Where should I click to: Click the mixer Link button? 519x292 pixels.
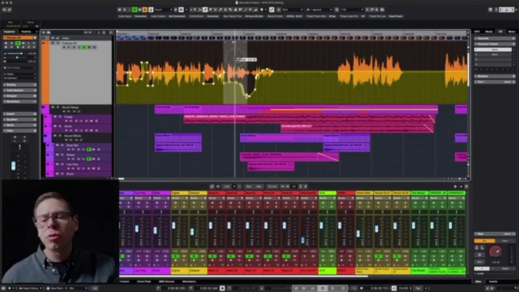coord(227,187)
